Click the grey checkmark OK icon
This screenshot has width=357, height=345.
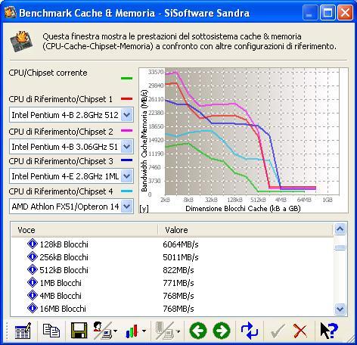point(278,331)
